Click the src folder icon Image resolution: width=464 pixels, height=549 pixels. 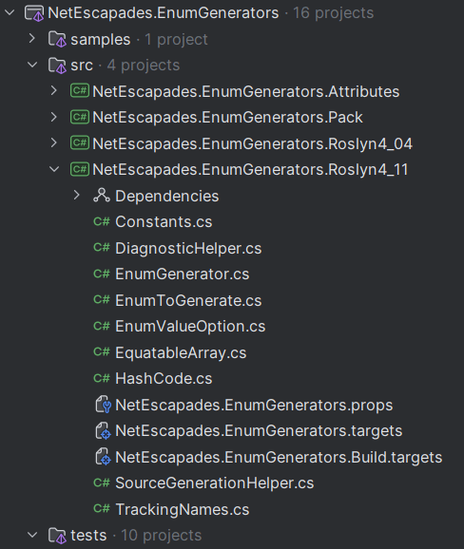(57, 66)
